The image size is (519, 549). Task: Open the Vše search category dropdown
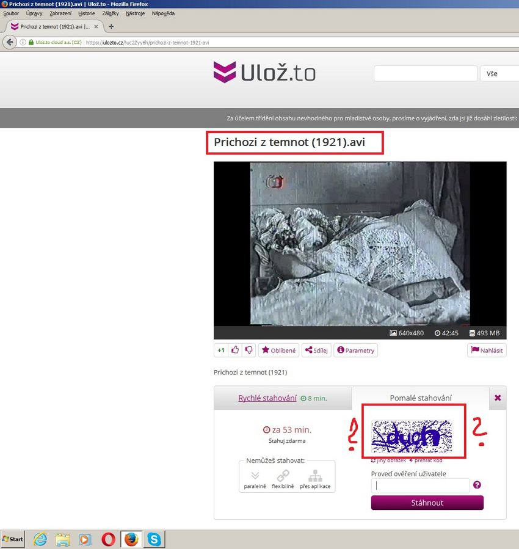click(x=499, y=73)
